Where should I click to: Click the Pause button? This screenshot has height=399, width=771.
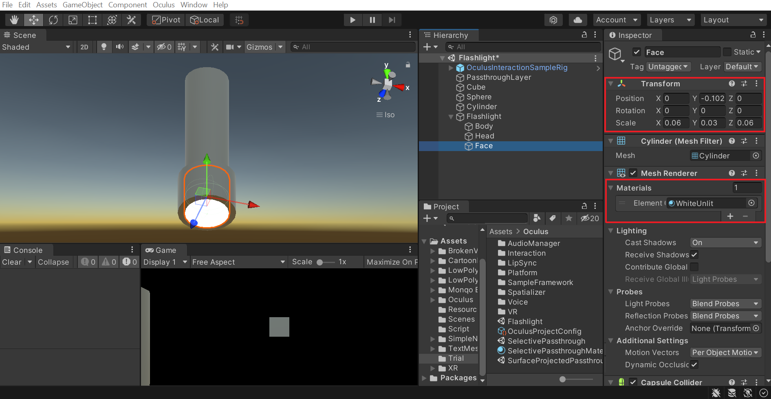pyautogui.click(x=372, y=20)
